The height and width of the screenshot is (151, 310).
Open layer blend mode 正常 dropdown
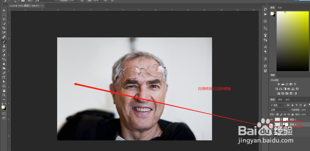coord(280,110)
